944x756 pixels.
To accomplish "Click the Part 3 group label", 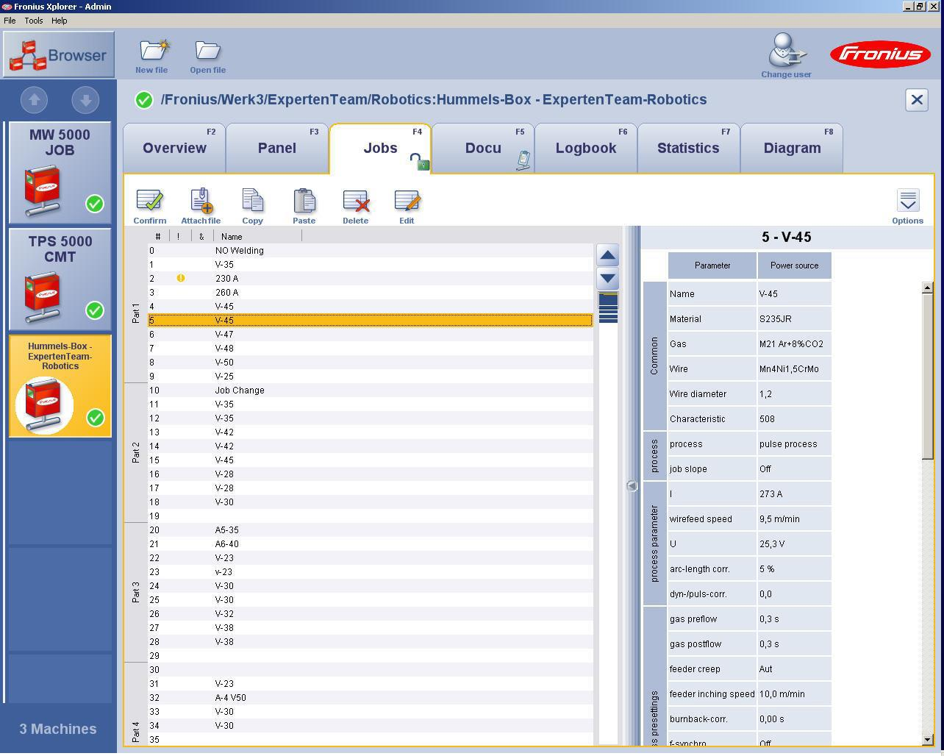I will [x=136, y=592].
